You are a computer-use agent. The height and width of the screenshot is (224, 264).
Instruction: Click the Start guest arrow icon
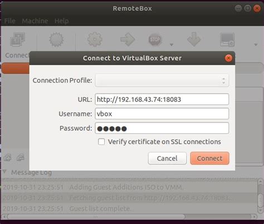[128, 40]
